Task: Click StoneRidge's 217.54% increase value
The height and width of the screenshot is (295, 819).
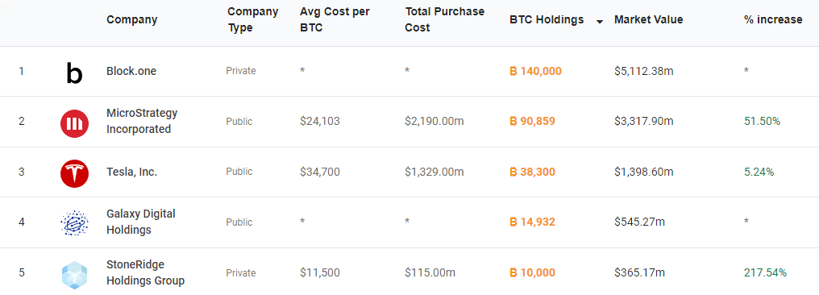Action: 765,272
